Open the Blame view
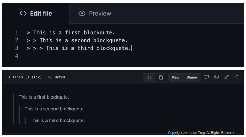Image resolution: width=246 pixels, height=137 pixels. pos(192,77)
